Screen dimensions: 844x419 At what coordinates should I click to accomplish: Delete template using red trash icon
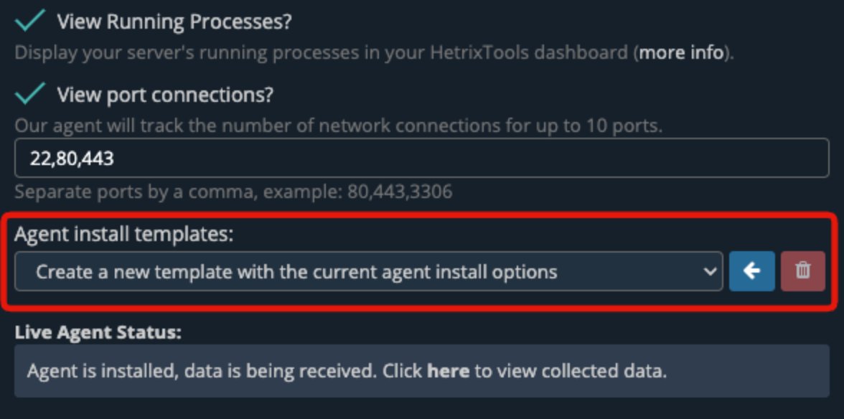click(803, 271)
